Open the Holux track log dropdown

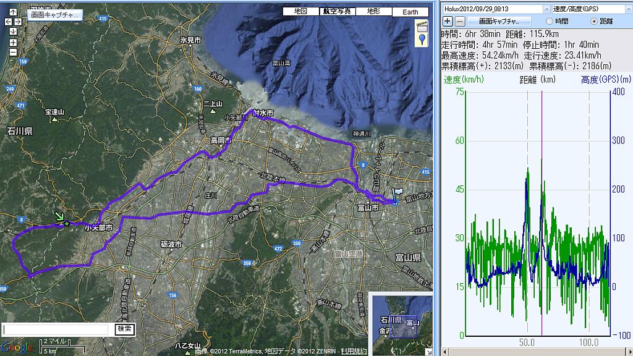coord(546,9)
